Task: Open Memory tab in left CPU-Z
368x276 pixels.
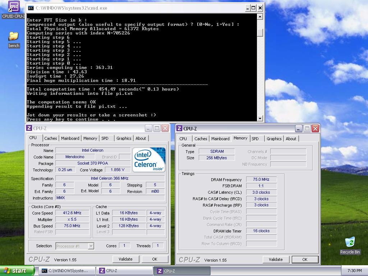Action: pos(90,138)
